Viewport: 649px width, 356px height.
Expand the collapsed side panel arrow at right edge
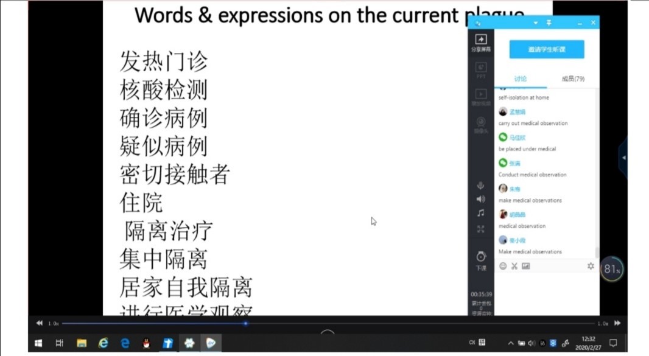tap(623, 158)
